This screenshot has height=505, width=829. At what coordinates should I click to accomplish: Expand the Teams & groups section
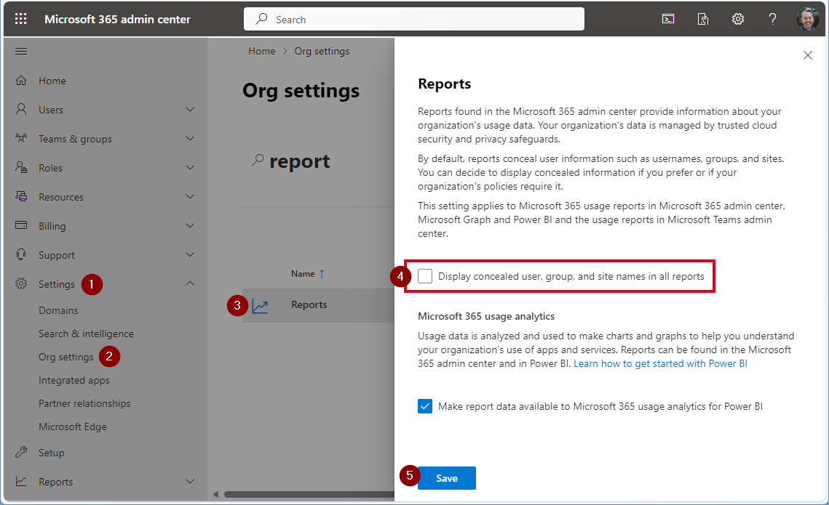pyautogui.click(x=190, y=139)
